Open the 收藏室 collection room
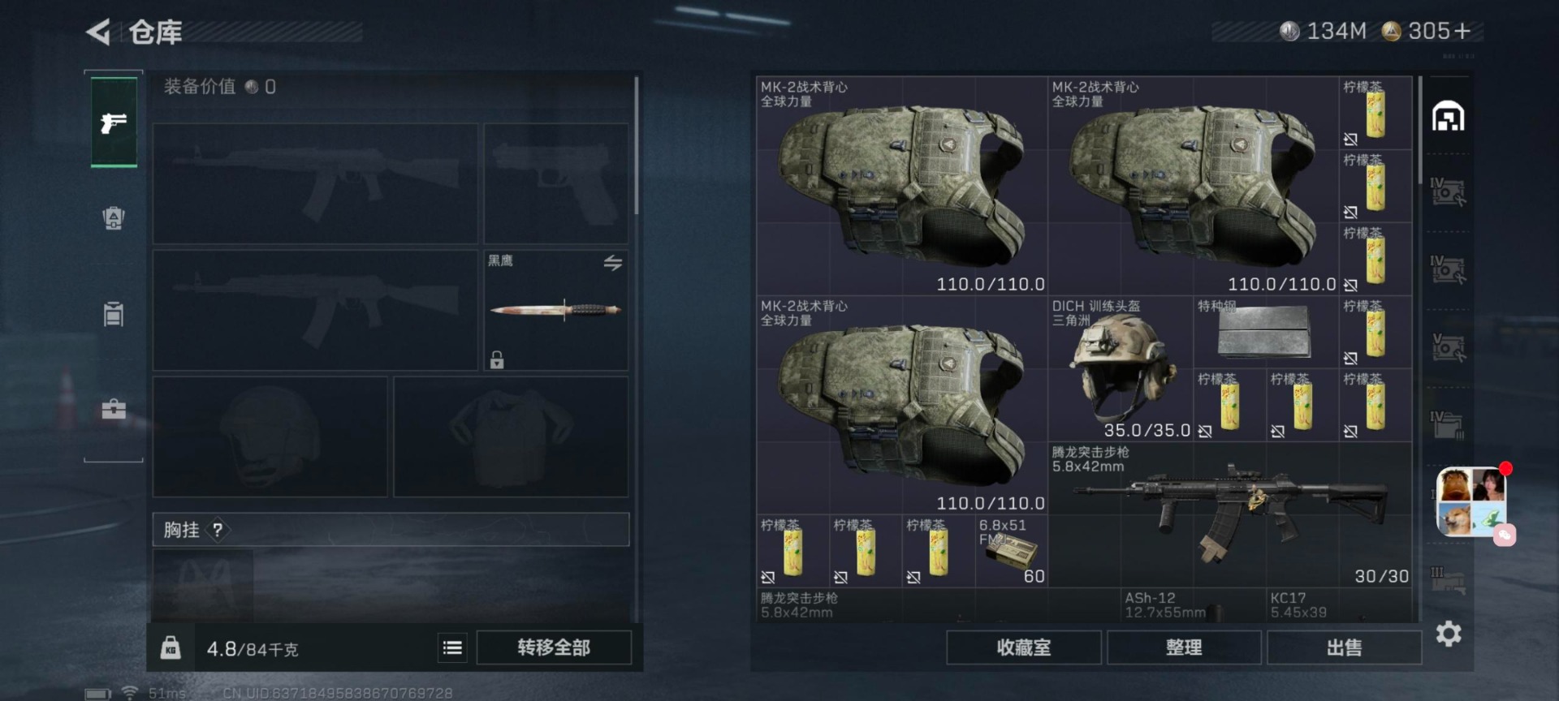The width and height of the screenshot is (1559, 701). pyautogui.click(x=1024, y=647)
